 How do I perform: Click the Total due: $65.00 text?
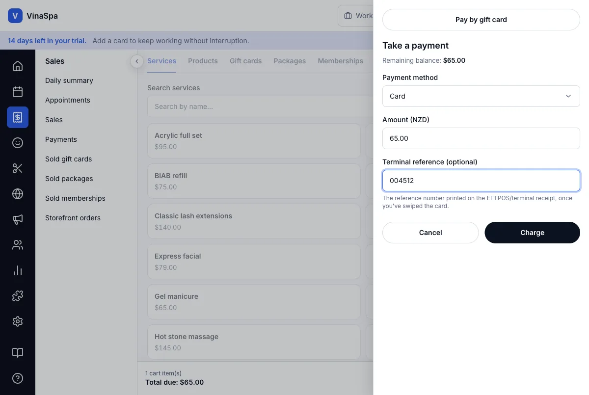(x=174, y=382)
